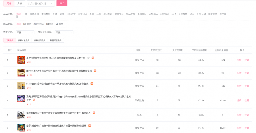The height and width of the screenshot is (133, 256).
Task: Open the 商品价格区间 dropdown
Action: click(64, 32)
